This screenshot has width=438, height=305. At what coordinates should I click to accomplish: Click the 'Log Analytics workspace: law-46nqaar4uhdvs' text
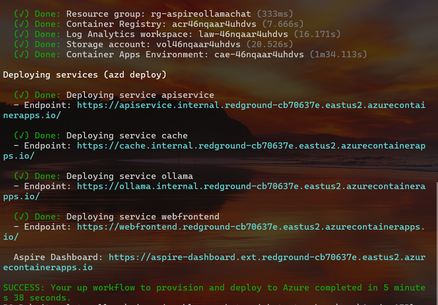click(x=177, y=34)
